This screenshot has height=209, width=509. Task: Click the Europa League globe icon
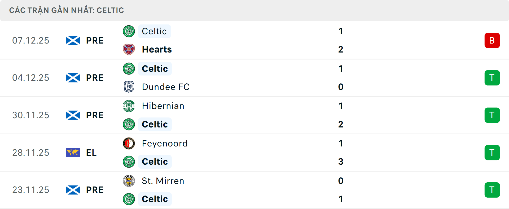tap(73, 153)
